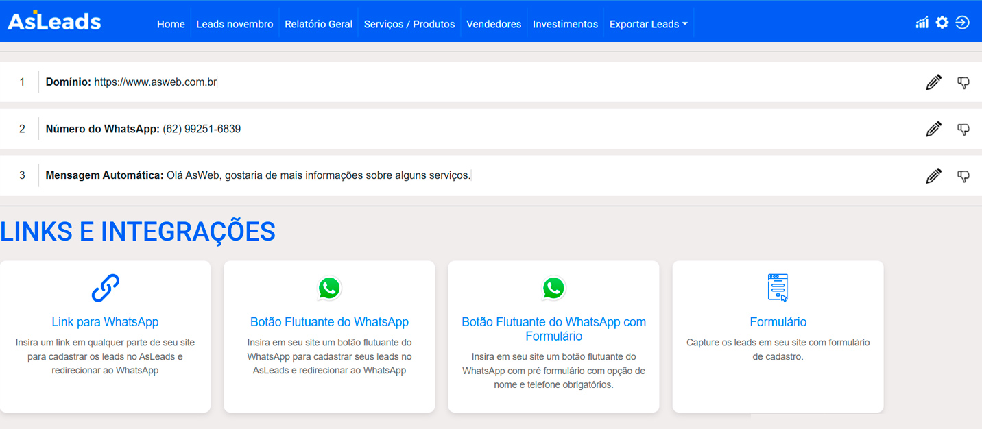982x429 pixels.
Task: Toggle thumbs-down on Número do WhatsApp row
Action: click(x=963, y=130)
